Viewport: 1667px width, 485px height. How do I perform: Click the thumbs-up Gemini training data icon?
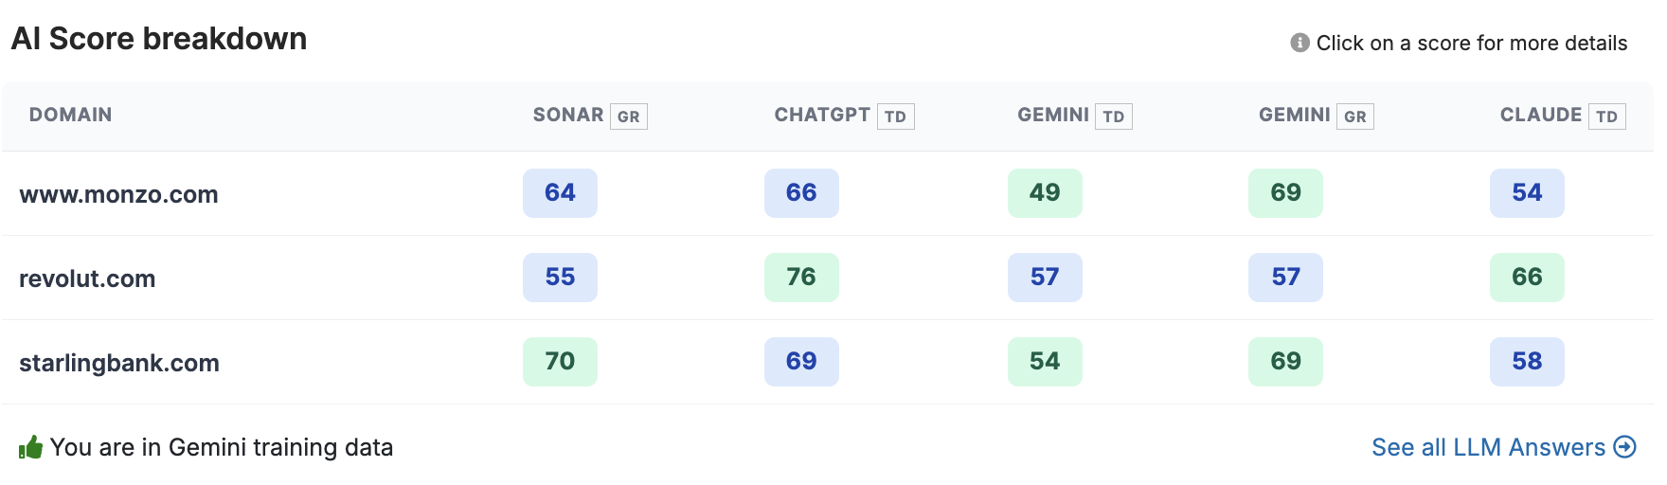click(30, 447)
